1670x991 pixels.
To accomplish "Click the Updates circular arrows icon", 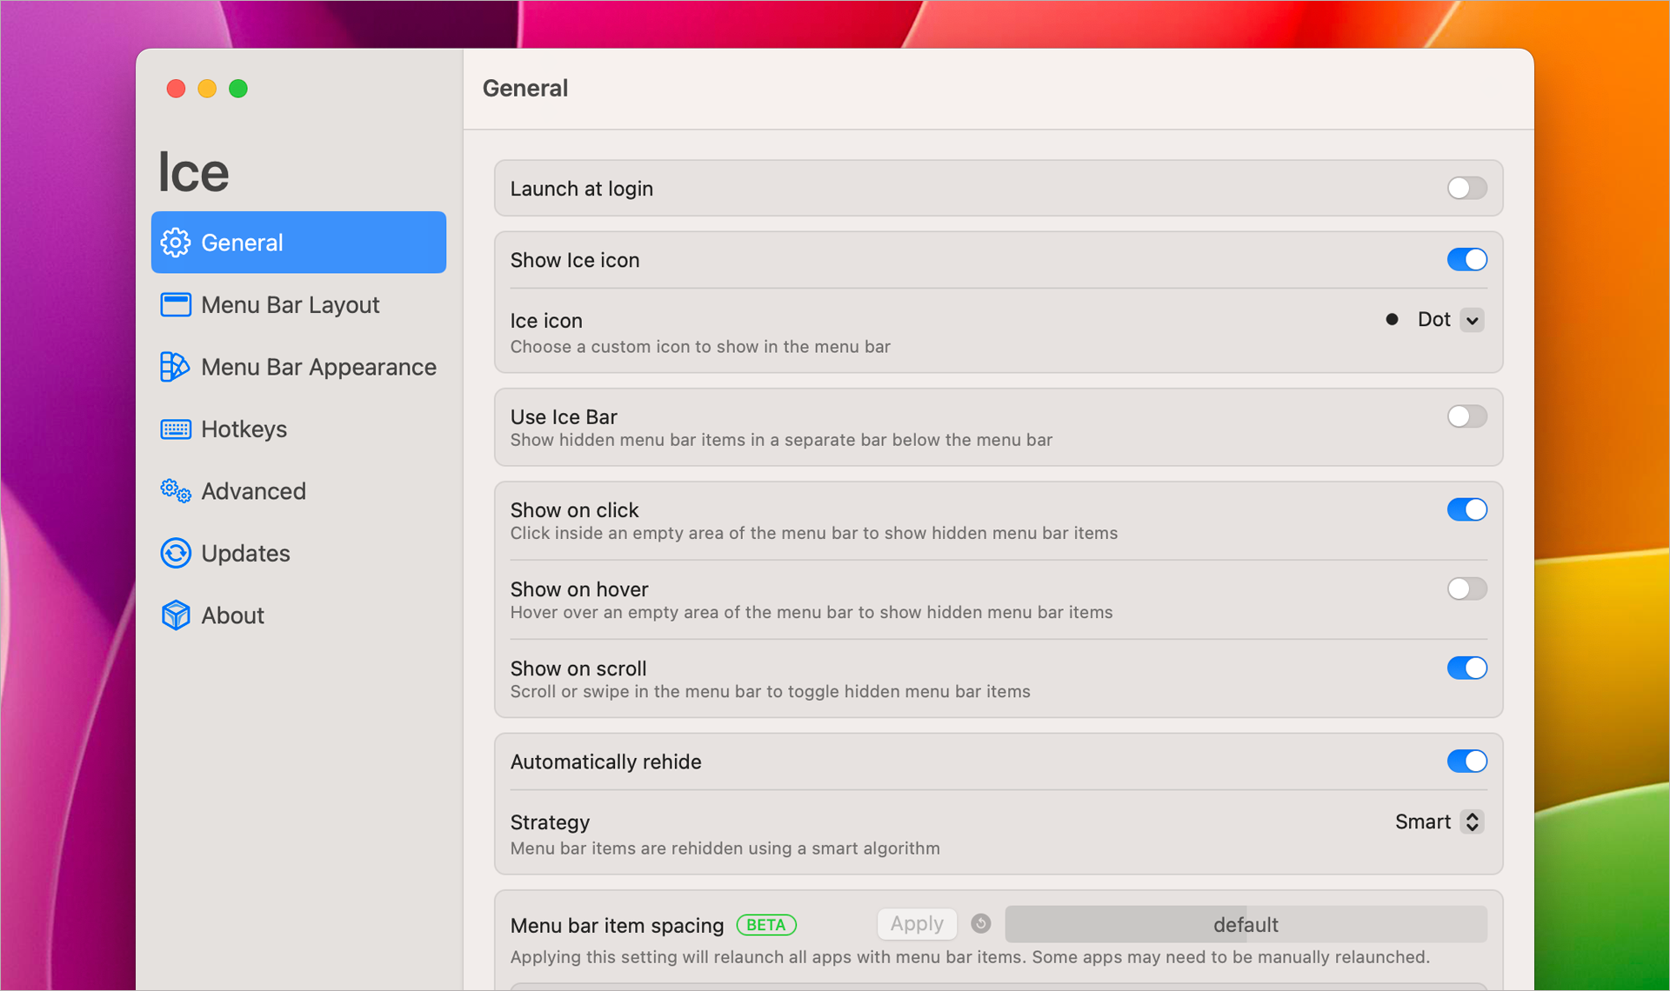I will pos(175,554).
